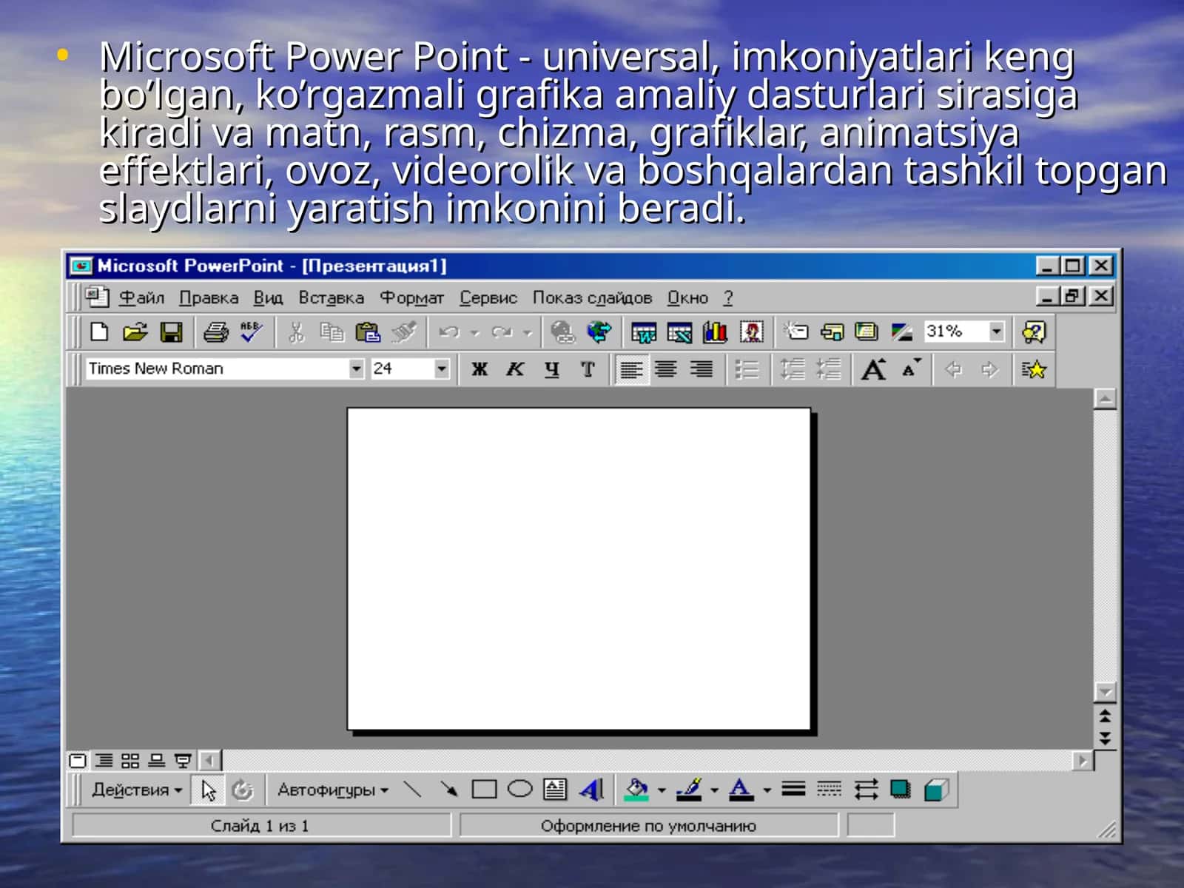
Task: Save presentation with the floppy disk icon
Action: point(172,332)
